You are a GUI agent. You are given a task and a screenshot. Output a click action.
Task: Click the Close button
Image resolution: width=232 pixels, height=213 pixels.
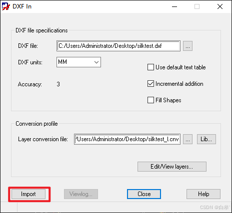(144, 194)
